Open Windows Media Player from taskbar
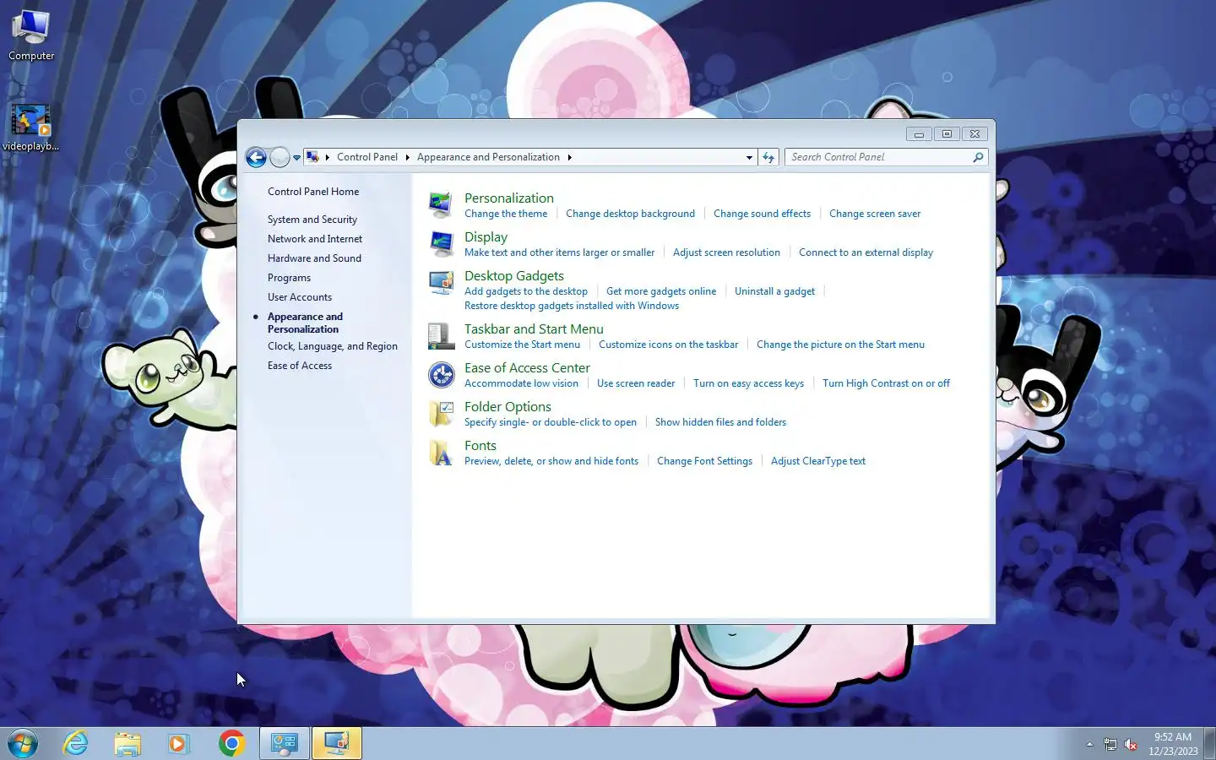The image size is (1216, 760). coord(178,743)
